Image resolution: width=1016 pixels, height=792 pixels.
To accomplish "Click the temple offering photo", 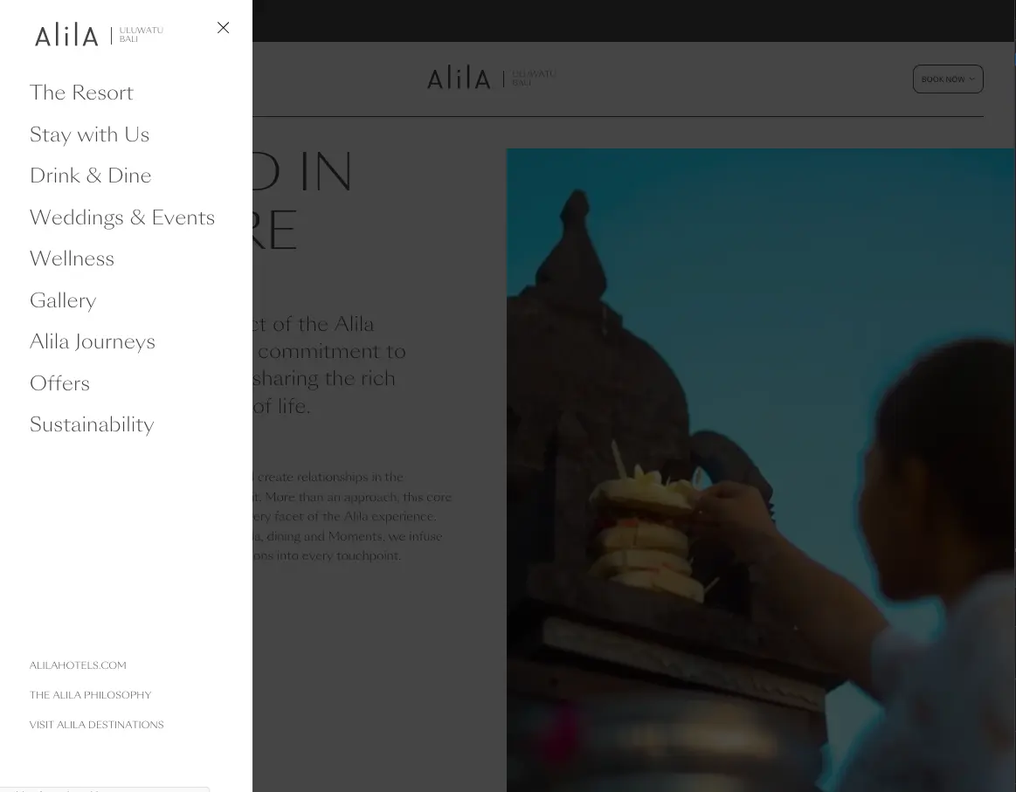I will point(761,470).
